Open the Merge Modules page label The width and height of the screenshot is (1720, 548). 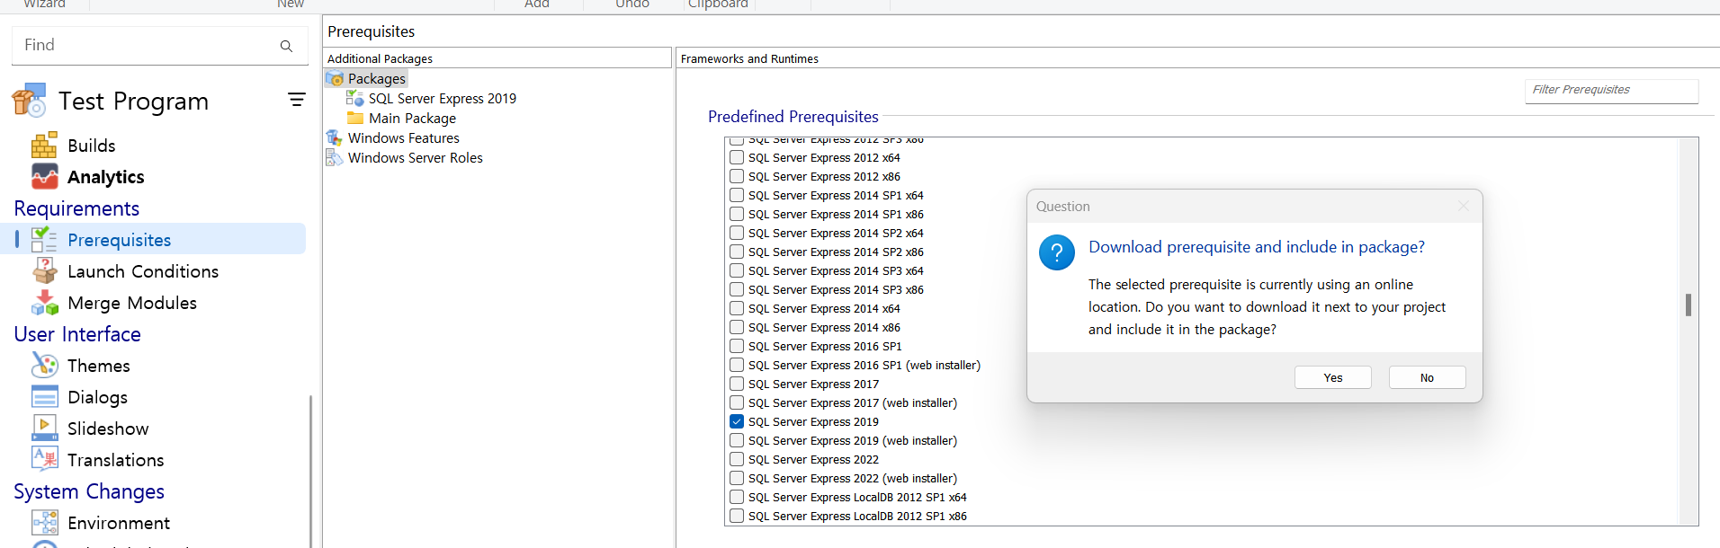tap(132, 303)
